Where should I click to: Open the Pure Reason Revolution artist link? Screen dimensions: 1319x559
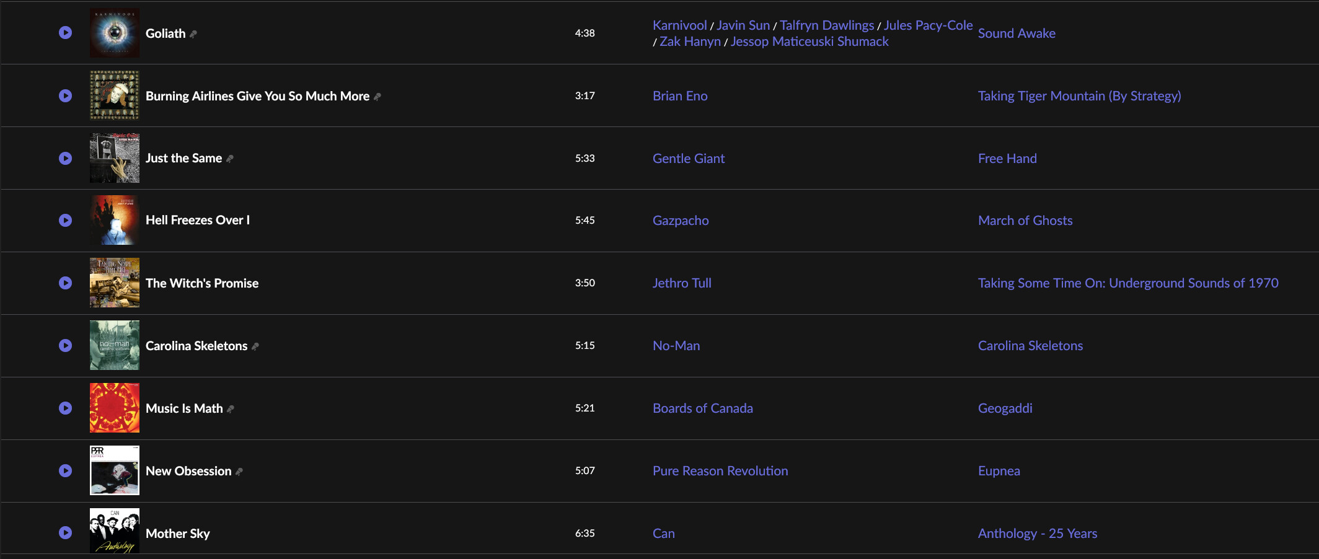pos(720,471)
